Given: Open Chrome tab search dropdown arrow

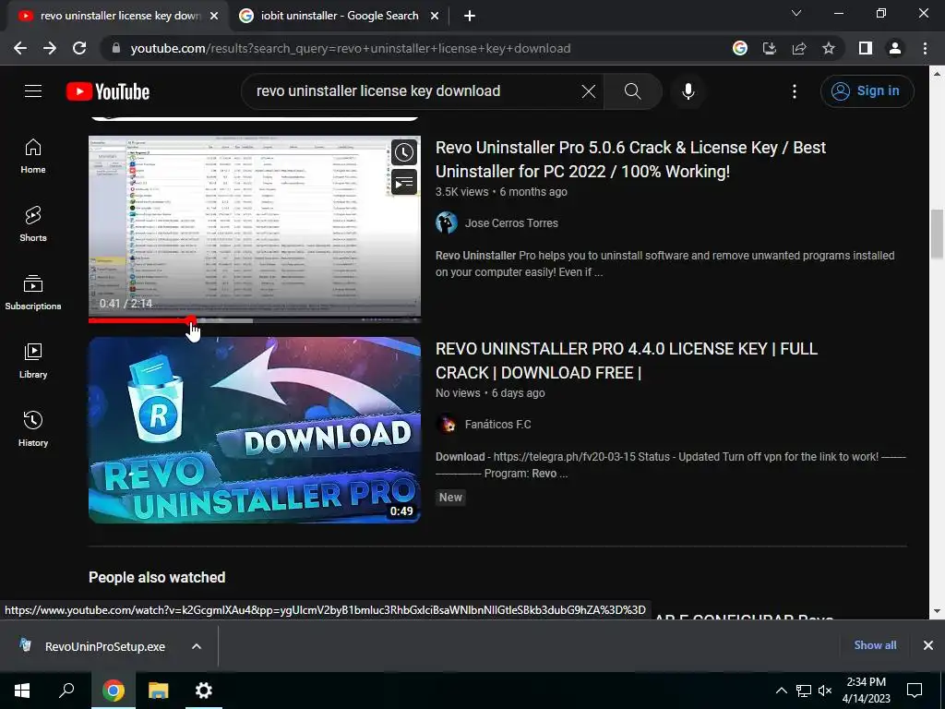Looking at the screenshot, I should (796, 13).
